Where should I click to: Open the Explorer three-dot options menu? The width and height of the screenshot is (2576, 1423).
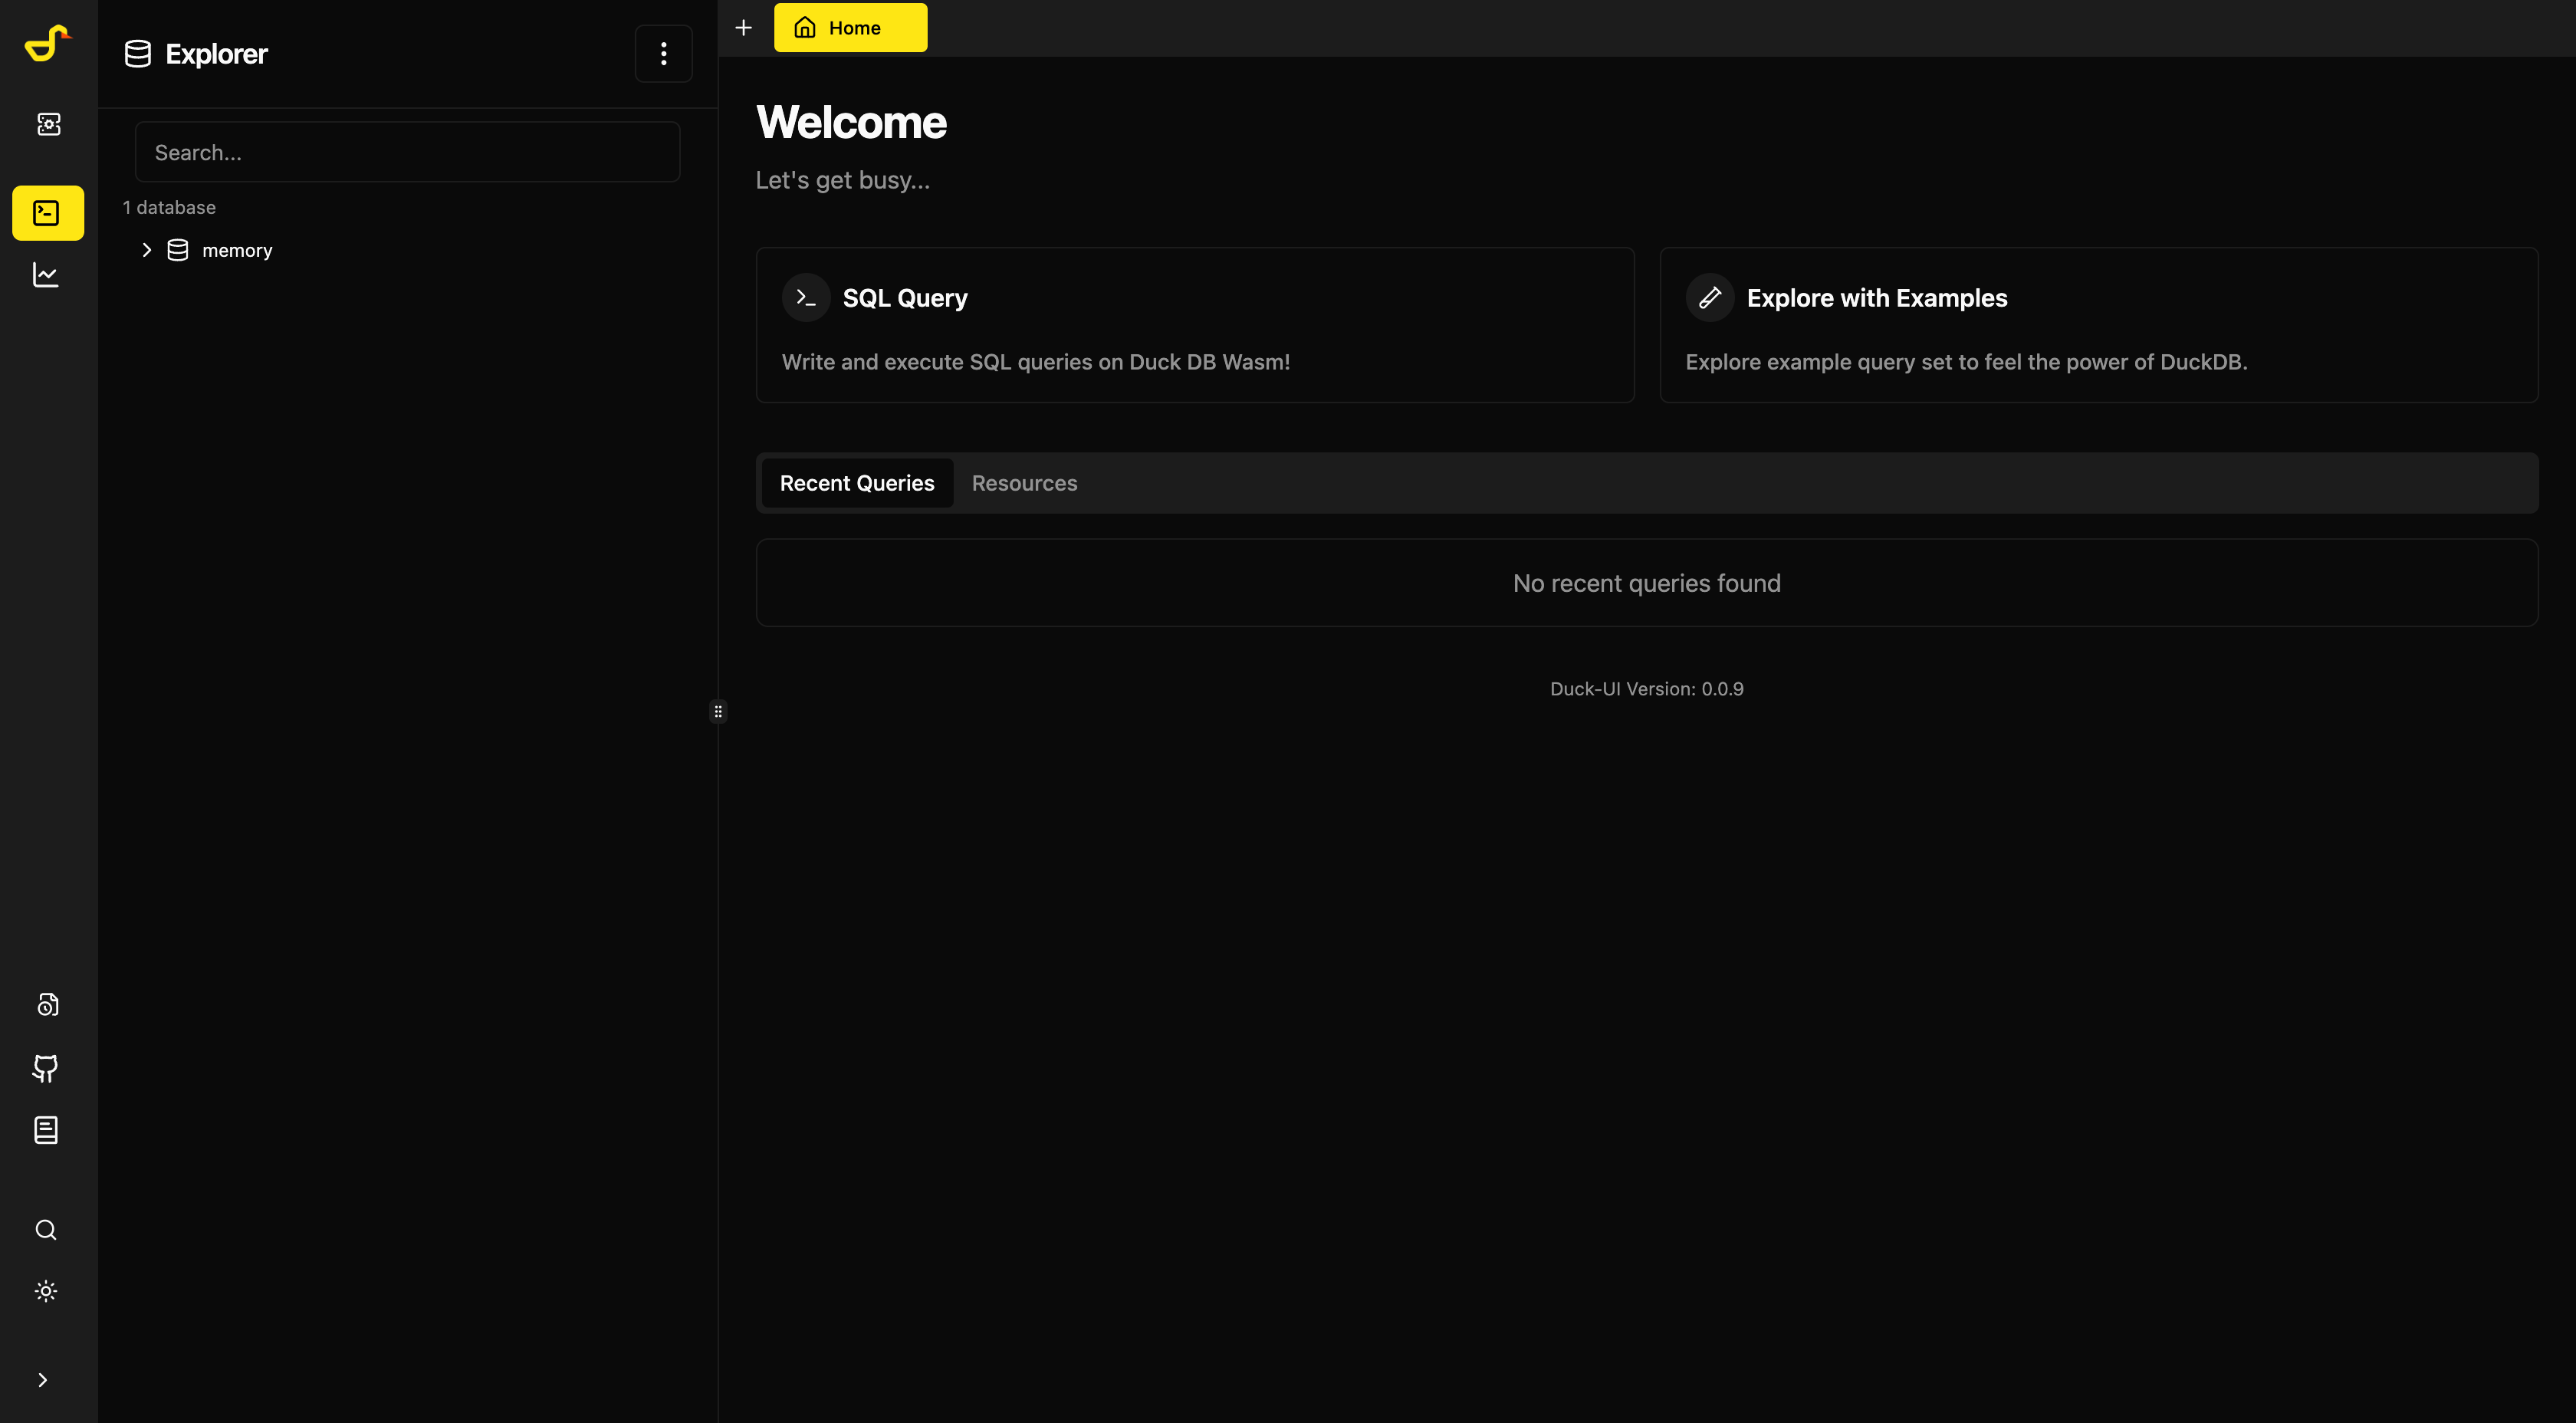point(664,54)
